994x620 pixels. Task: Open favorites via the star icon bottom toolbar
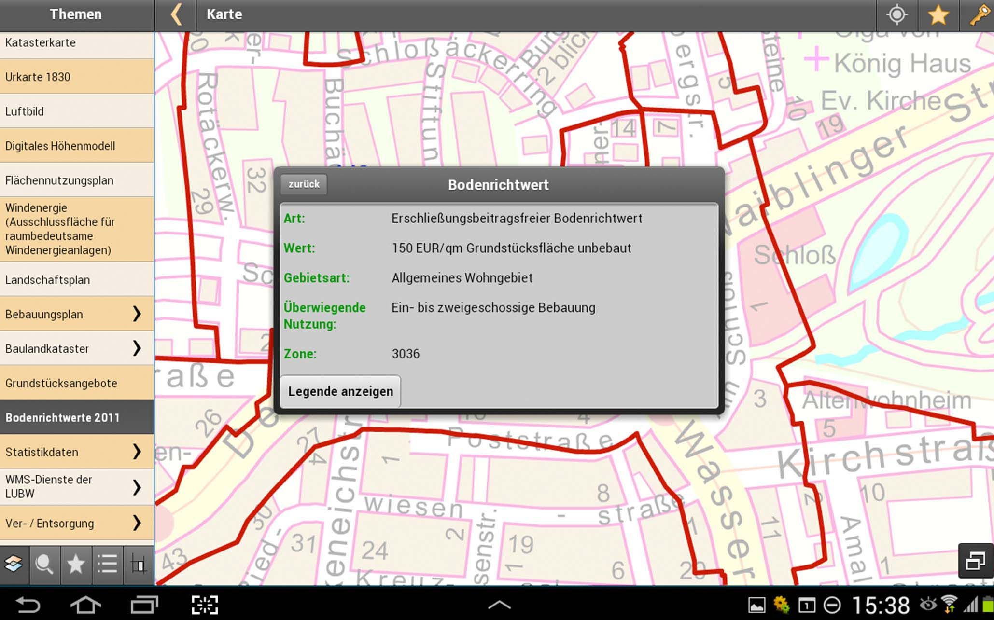click(76, 565)
